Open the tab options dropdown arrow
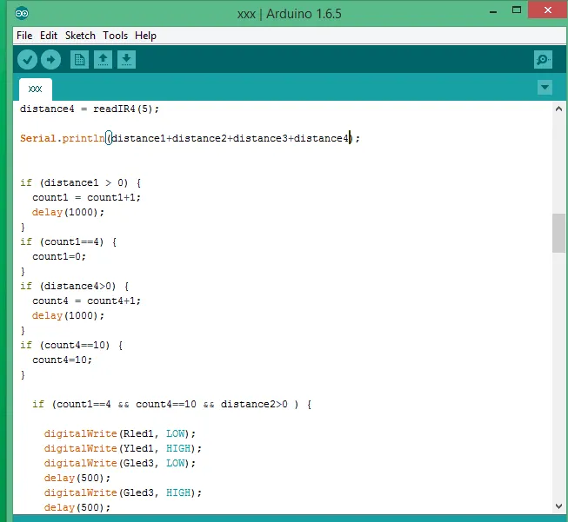This screenshot has width=568, height=522. [x=545, y=87]
